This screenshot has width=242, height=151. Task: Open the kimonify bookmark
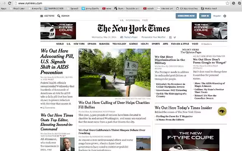tap(35, 8)
